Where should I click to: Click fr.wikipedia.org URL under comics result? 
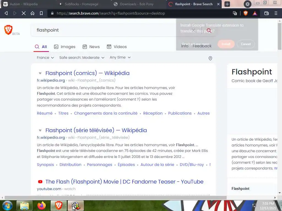click(x=51, y=80)
